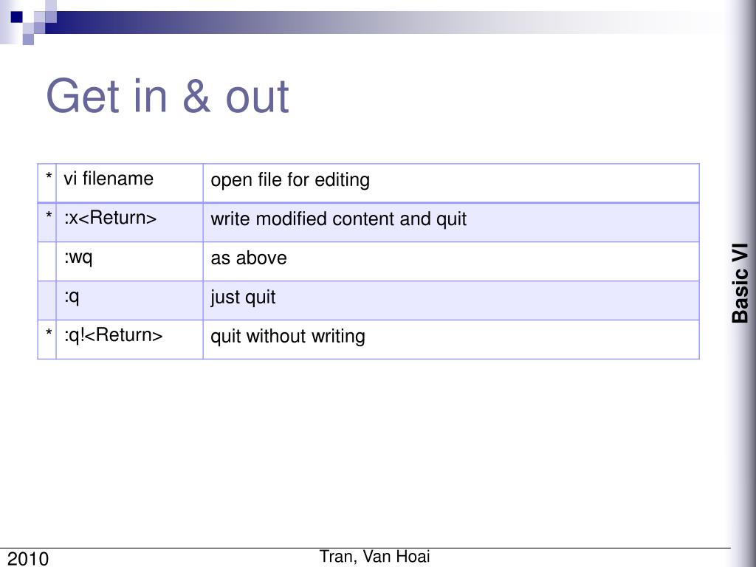Click the asterisk beside ':x<Return>'
The image size is (756, 567).
coord(49,215)
